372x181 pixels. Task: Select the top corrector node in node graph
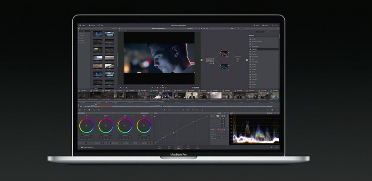click(224, 54)
